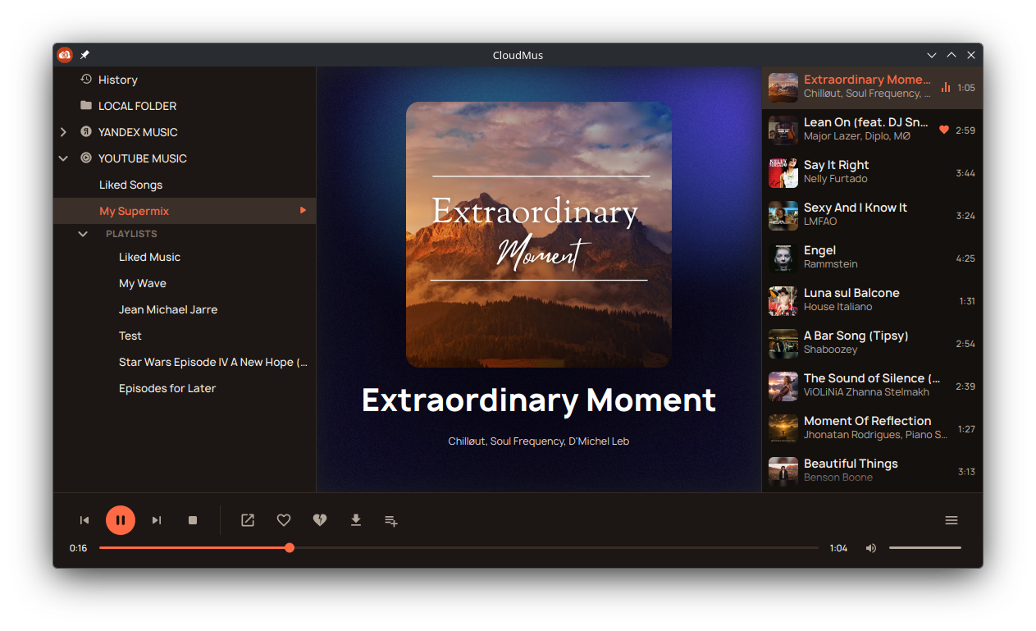Maximize the CloudMus window
This screenshot has height=631, width=1036.
click(x=952, y=55)
